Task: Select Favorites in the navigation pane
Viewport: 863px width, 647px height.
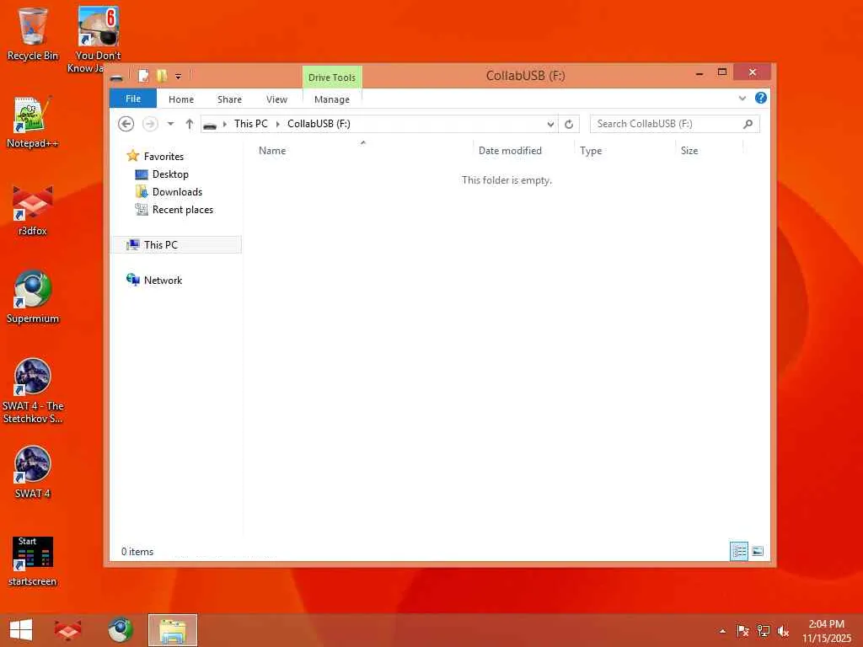Action: pyautogui.click(x=163, y=156)
